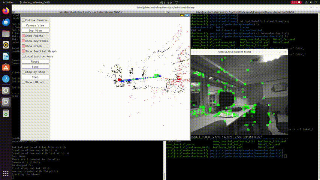The image size is (320, 180).
Task: Open the Help question mark icon
Action: click(x=6, y=79)
